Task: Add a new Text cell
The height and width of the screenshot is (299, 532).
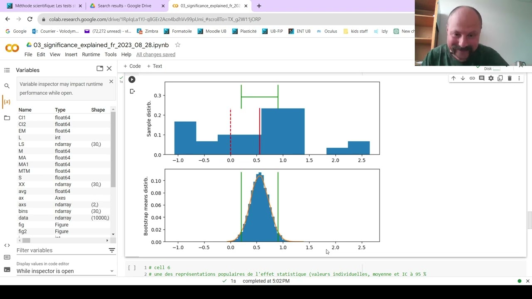Action: [154, 66]
